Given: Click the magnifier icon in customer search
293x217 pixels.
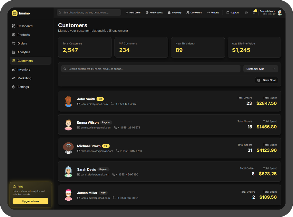Looking at the screenshot, I should coord(65,69).
